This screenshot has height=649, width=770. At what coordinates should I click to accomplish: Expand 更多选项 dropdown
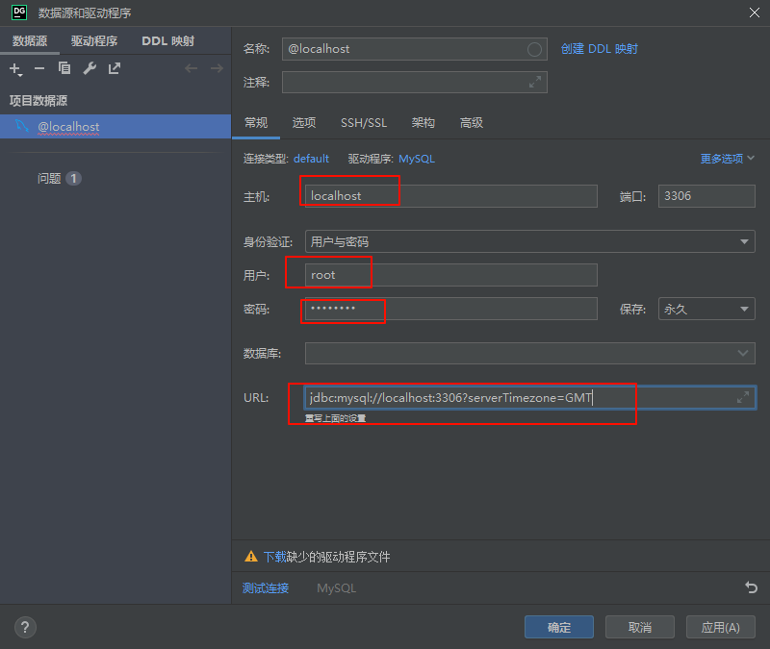click(x=727, y=159)
